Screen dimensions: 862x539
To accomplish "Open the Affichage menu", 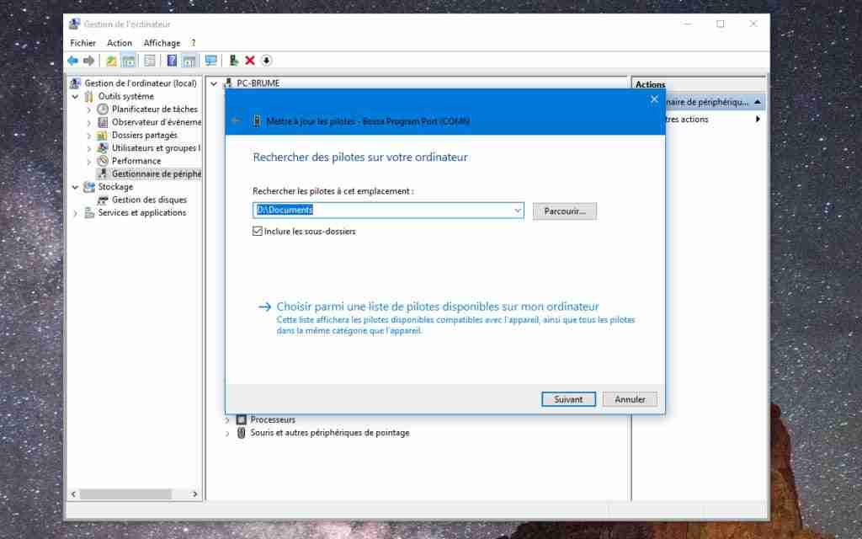I will [162, 42].
